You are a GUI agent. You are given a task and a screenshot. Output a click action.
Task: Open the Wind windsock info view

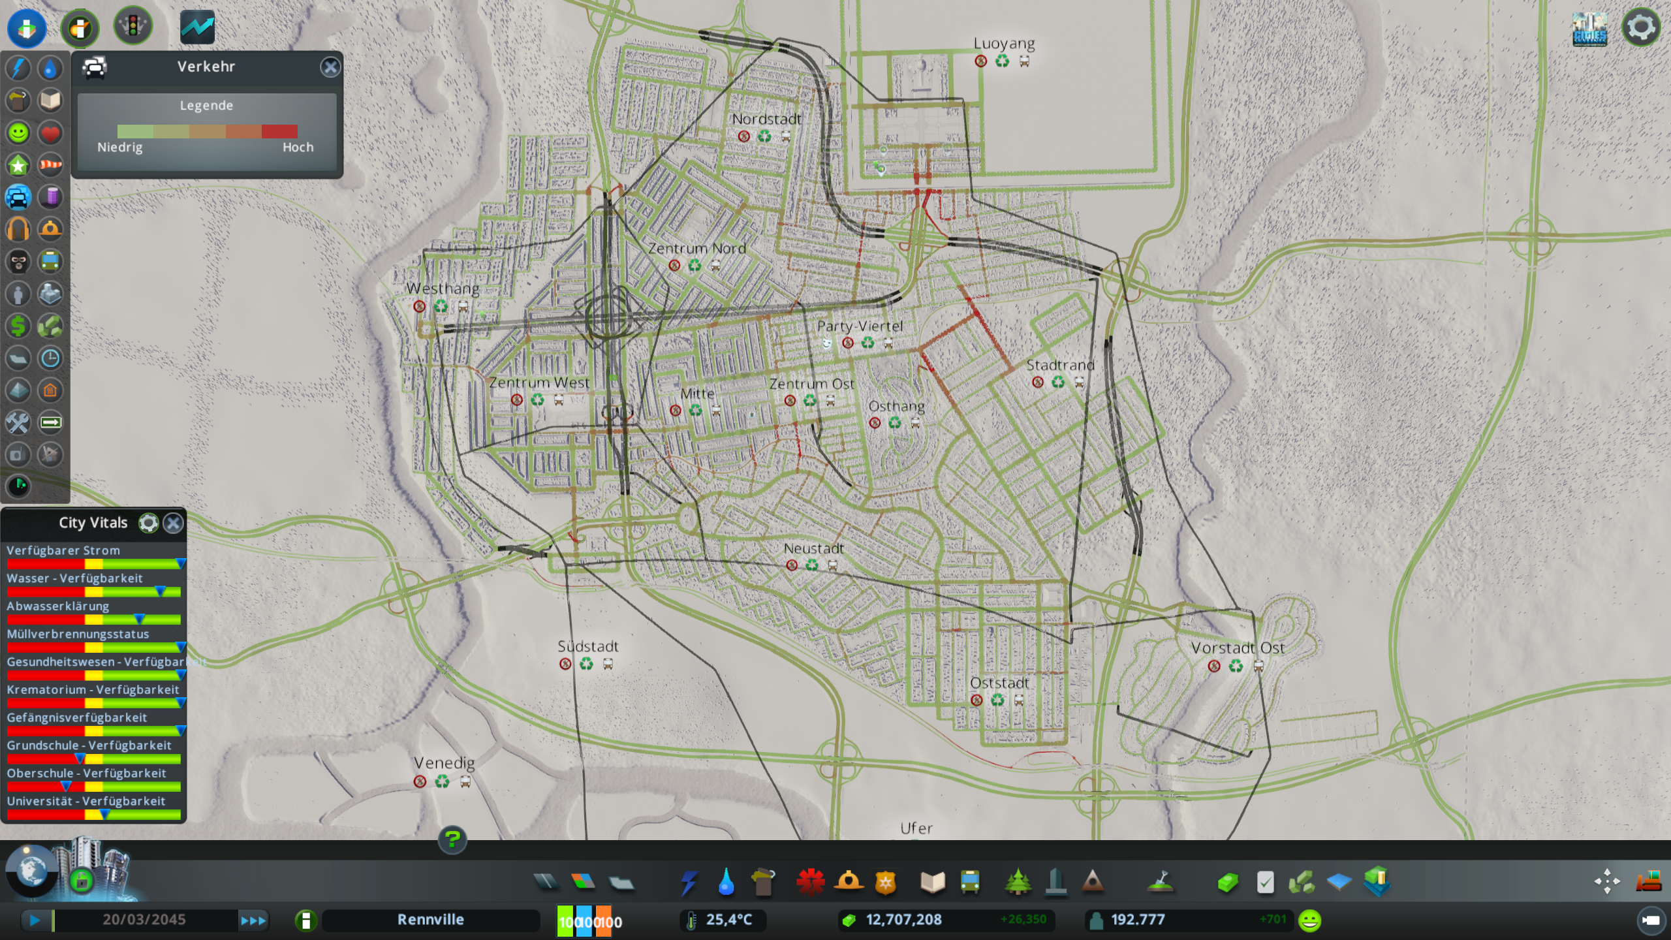click(50, 165)
